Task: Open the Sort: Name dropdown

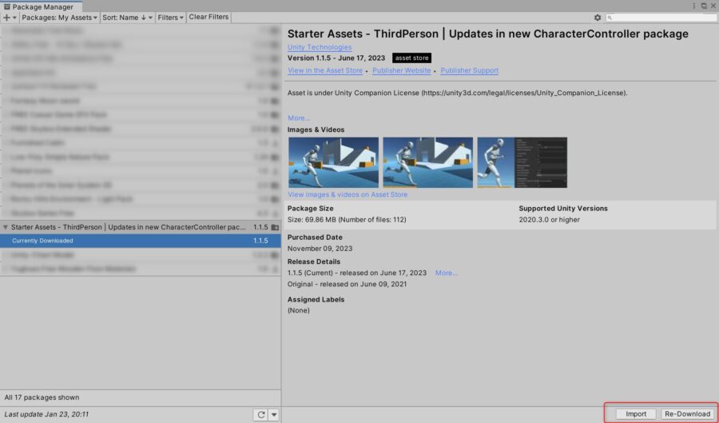Action: (127, 18)
